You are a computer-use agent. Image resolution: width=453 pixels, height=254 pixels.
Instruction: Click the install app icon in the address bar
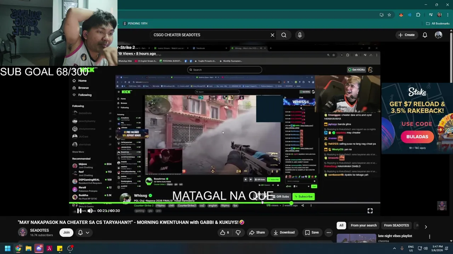pyautogui.click(x=382, y=15)
